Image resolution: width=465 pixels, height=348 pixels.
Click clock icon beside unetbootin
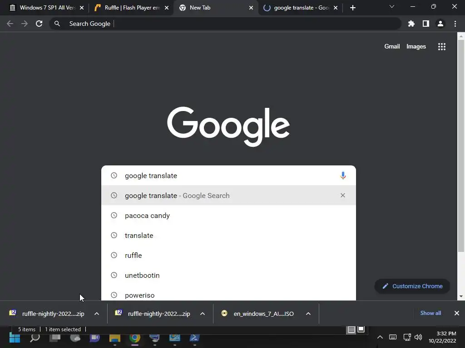[114, 275]
